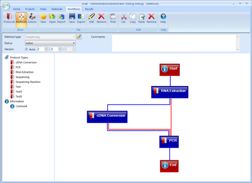Show the Actions view
The image size is (252, 183).
click(x=32, y=19)
